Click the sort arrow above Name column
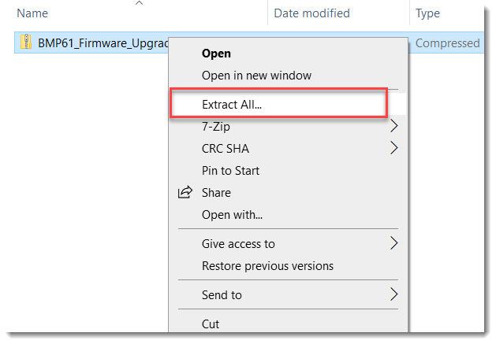This screenshot has height=344, width=496. point(140,4)
